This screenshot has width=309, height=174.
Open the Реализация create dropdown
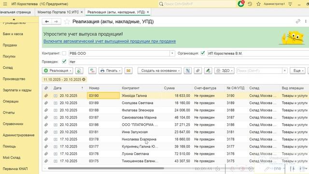(x=57, y=71)
